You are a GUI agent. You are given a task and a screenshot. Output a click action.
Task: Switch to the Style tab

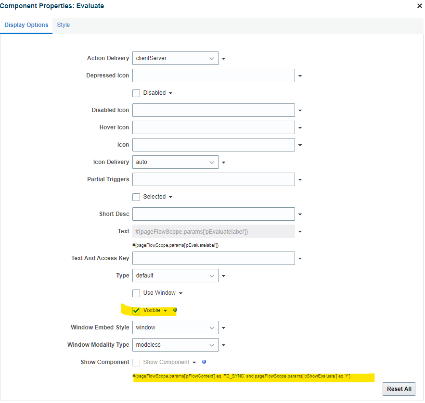(x=63, y=25)
